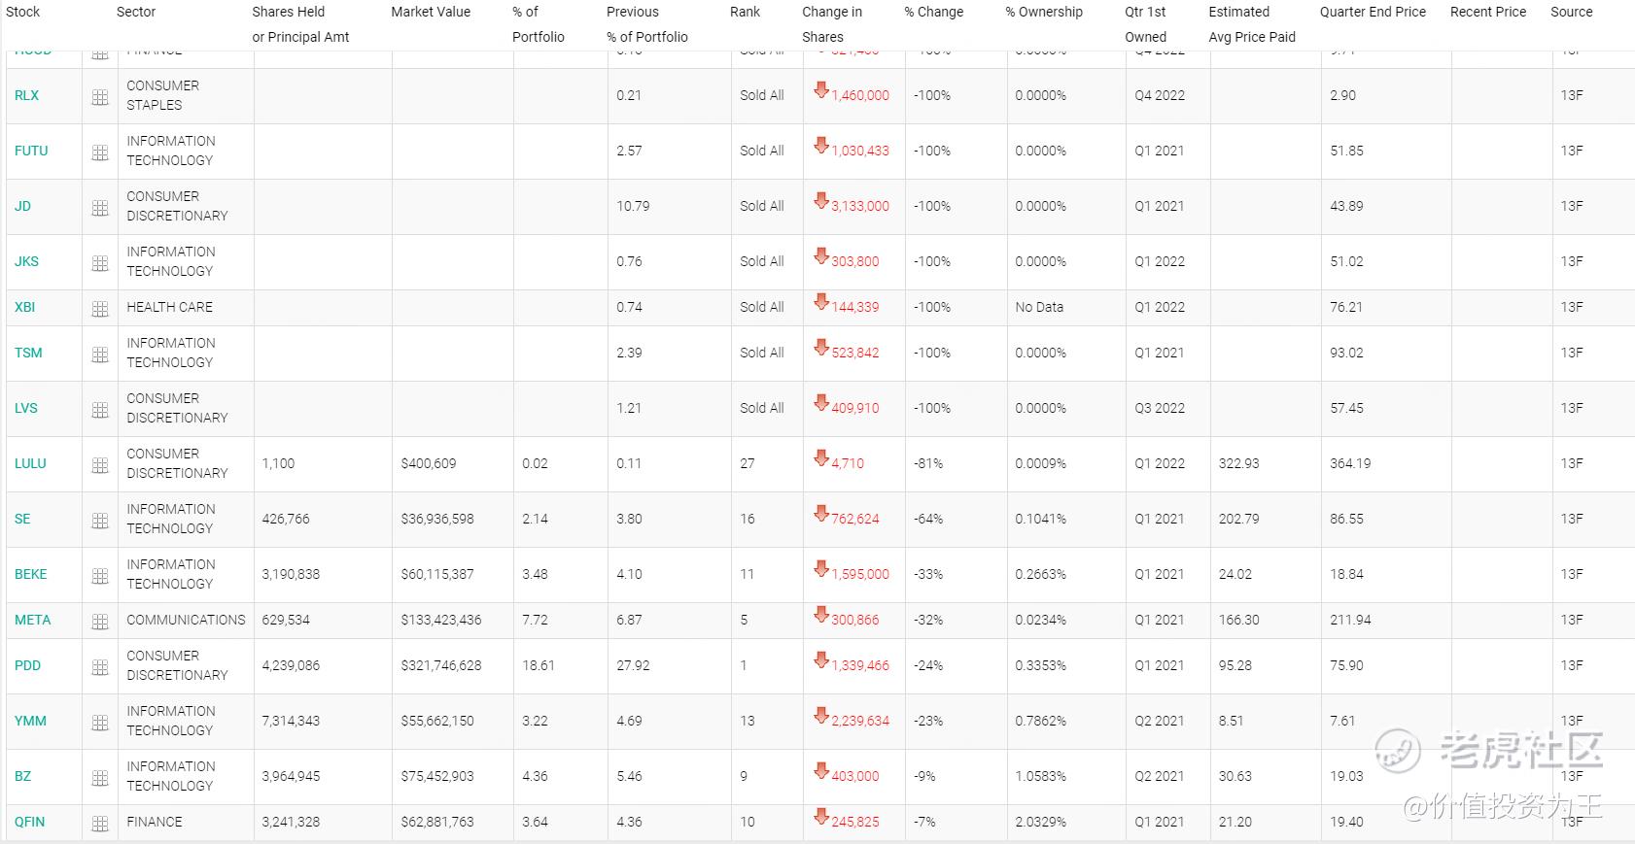Click the grid icon next to RLX
The height and width of the screenshot is (844, 1635).
[100, 97]
